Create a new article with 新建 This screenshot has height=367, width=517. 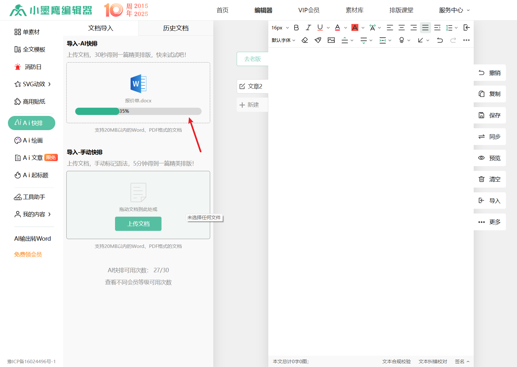249,105
